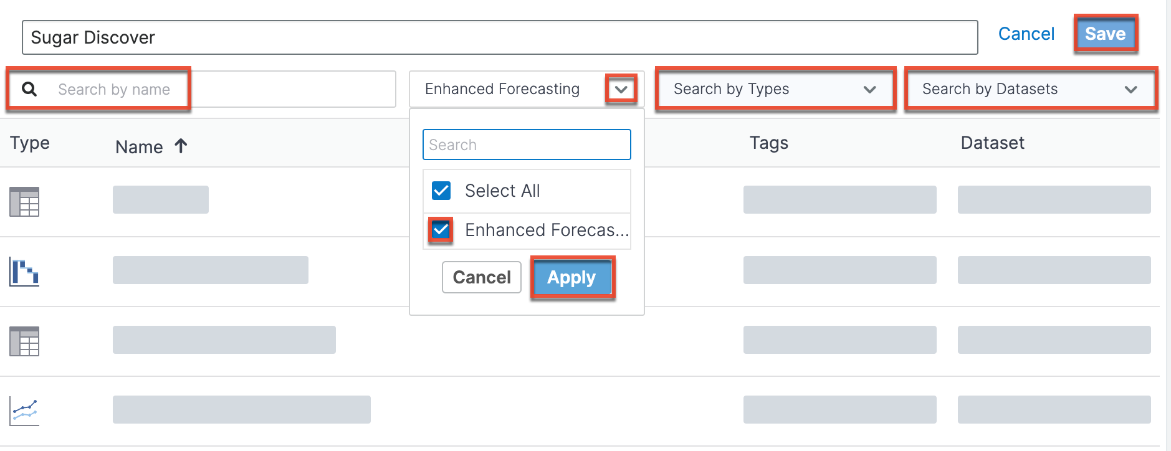Viewport: 1171px width, 451px height.
Task: Click the Cancel link next to Save
Action: 1026,34
